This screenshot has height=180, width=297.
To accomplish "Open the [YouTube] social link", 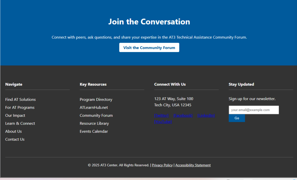I will point(163,122).
